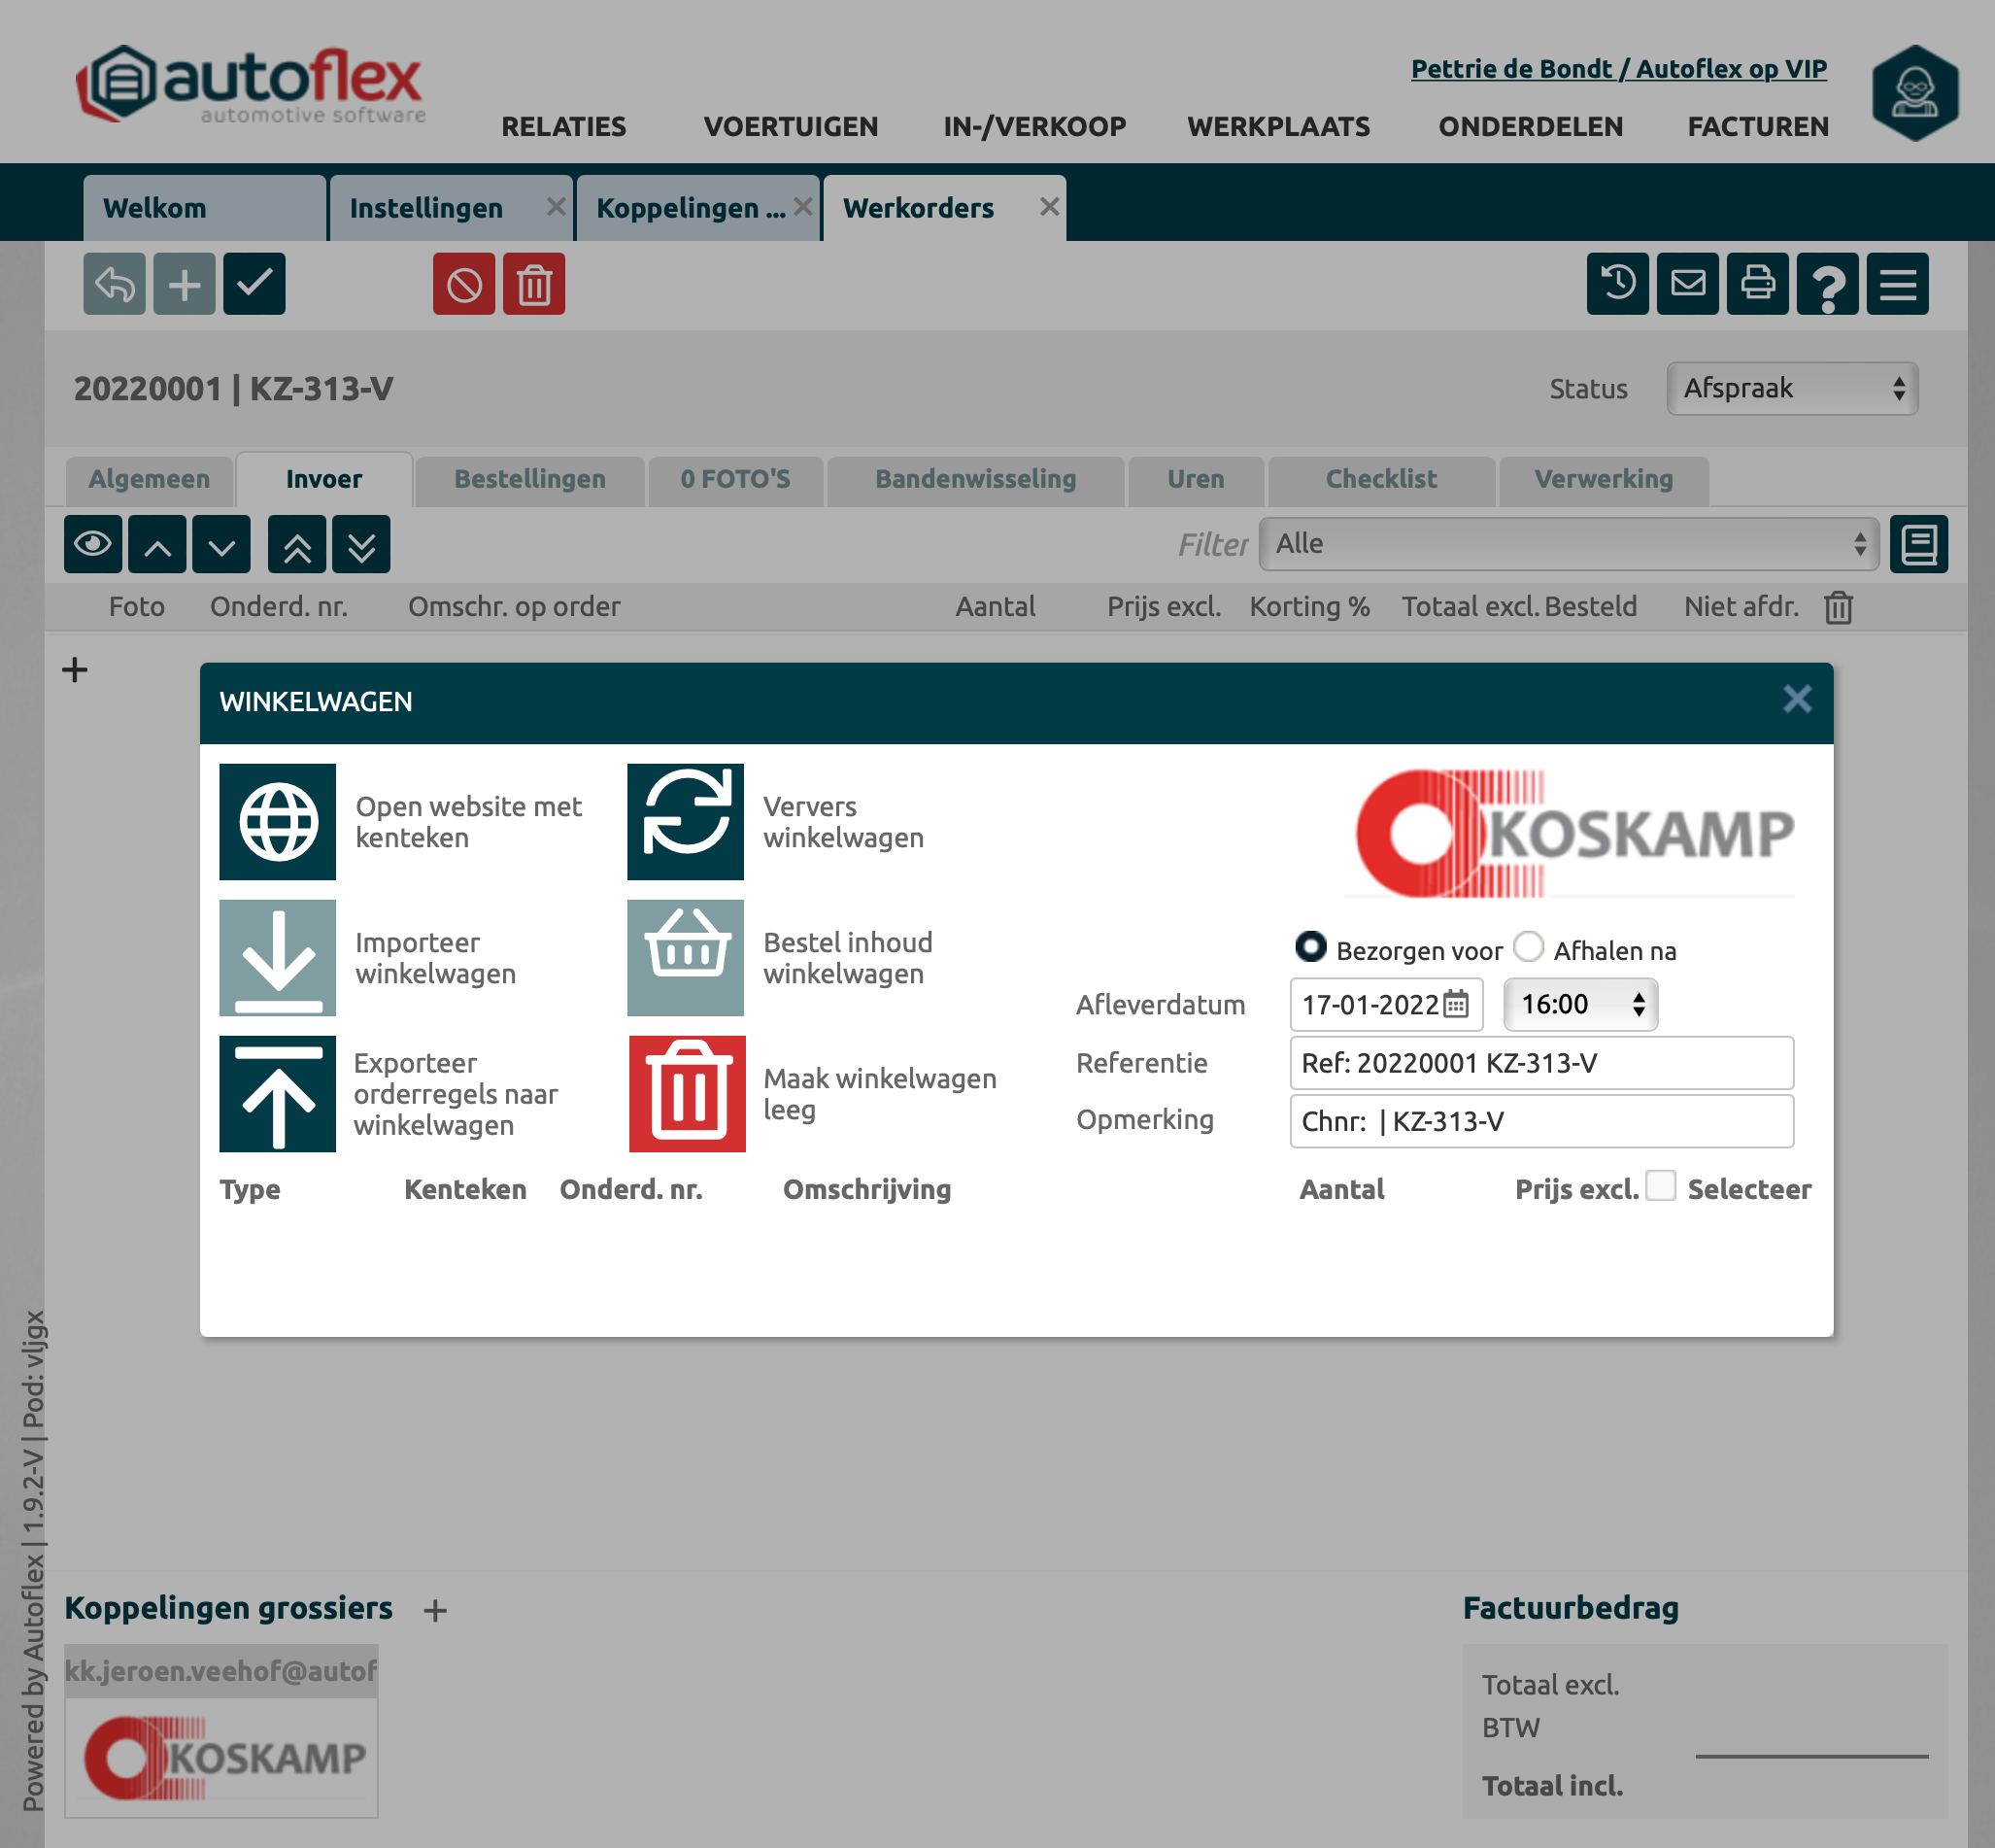Viewport: 1995px width, 1848px height.
Task: Click the Importeer winkelwagen download icon
Action: point(277,957)
